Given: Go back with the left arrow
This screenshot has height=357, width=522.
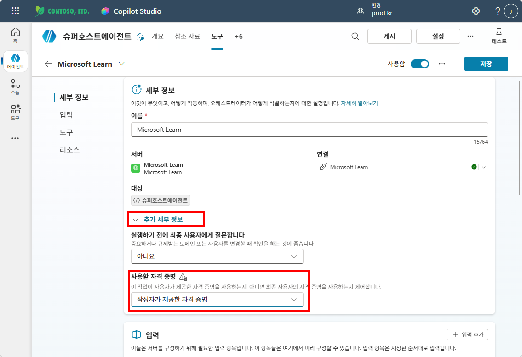Looking at the screenshot, I should (48, 64).
